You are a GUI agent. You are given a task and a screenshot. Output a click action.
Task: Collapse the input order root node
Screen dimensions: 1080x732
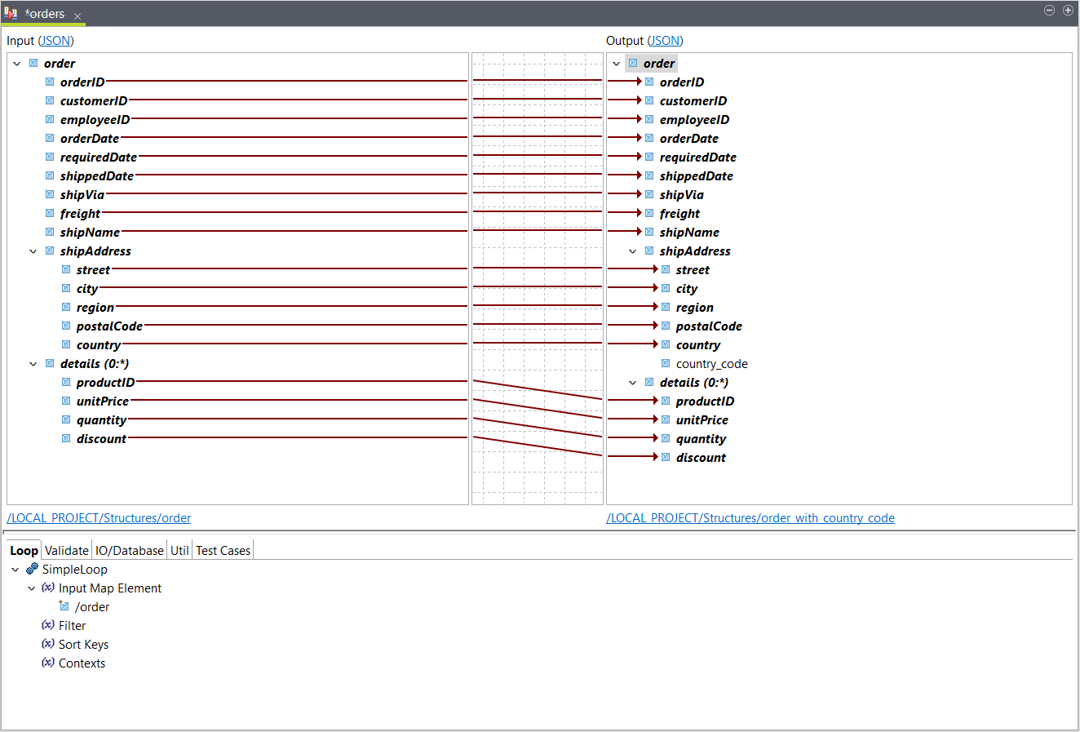click(17, 64)
